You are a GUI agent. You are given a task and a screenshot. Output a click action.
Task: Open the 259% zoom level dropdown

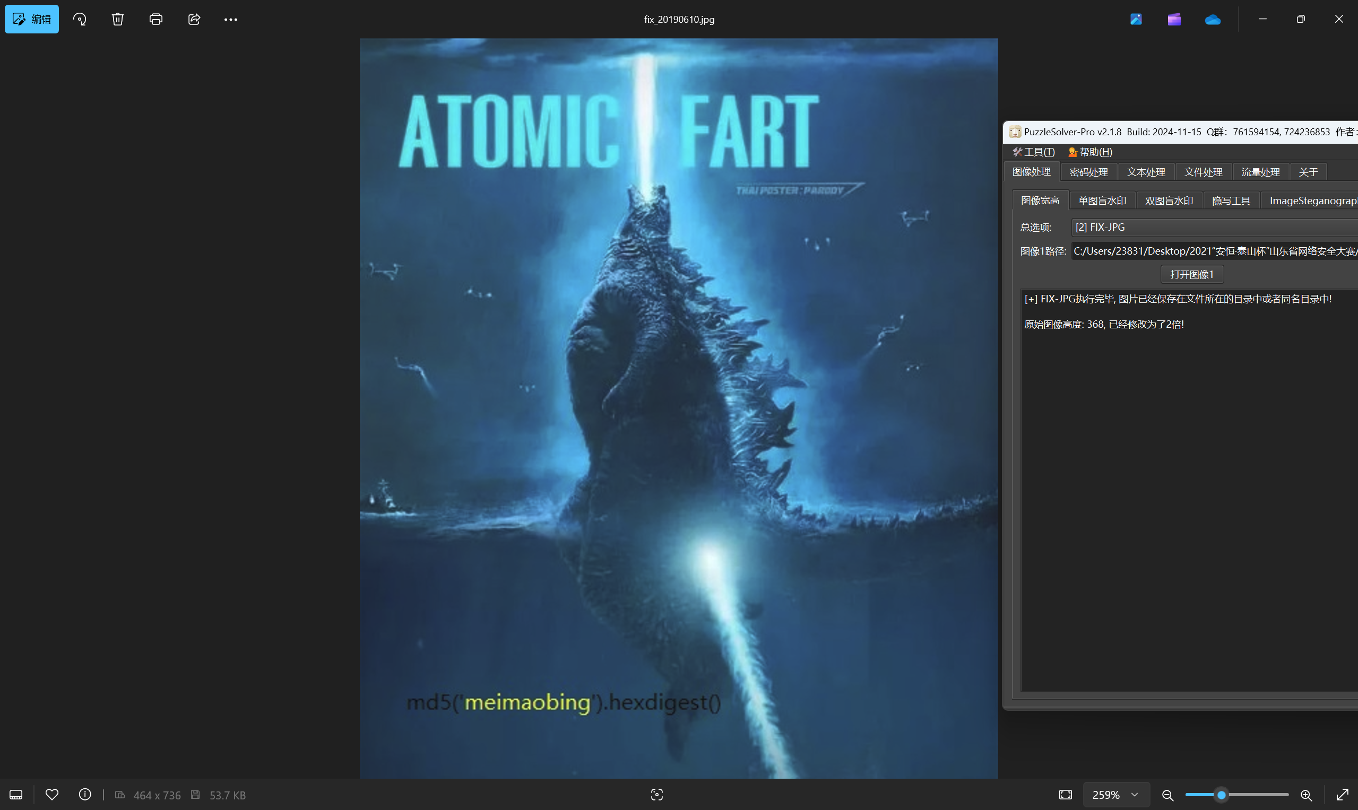point(1116,795)
